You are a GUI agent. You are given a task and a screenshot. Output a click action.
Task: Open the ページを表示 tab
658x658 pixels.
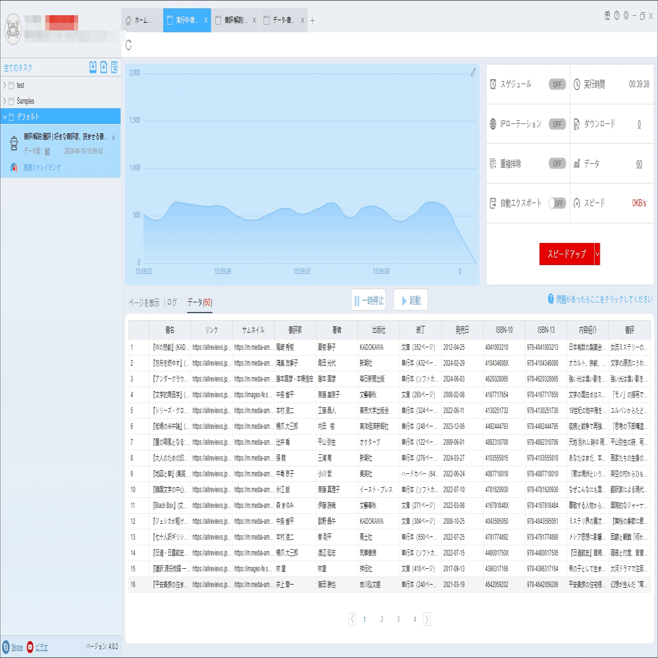(144, 302)
